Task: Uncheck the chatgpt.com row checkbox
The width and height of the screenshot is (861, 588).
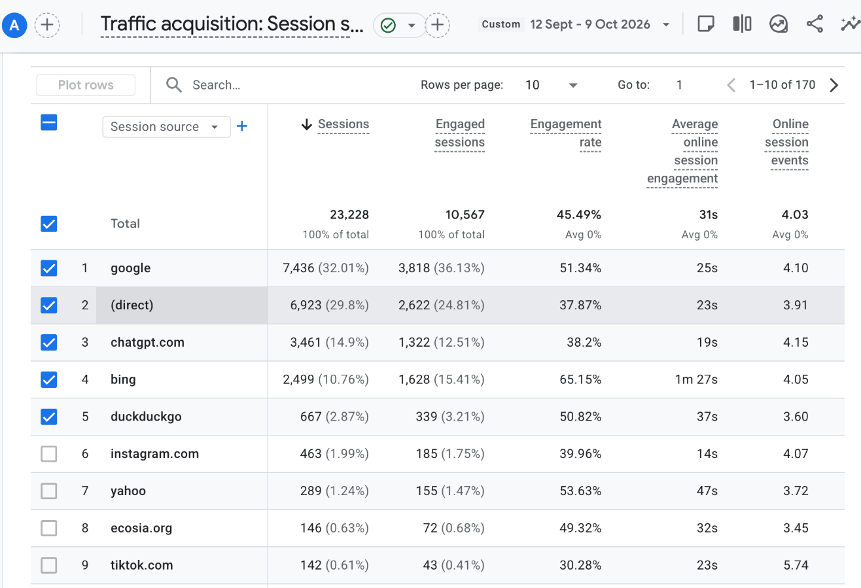Action: pos(49,342)
